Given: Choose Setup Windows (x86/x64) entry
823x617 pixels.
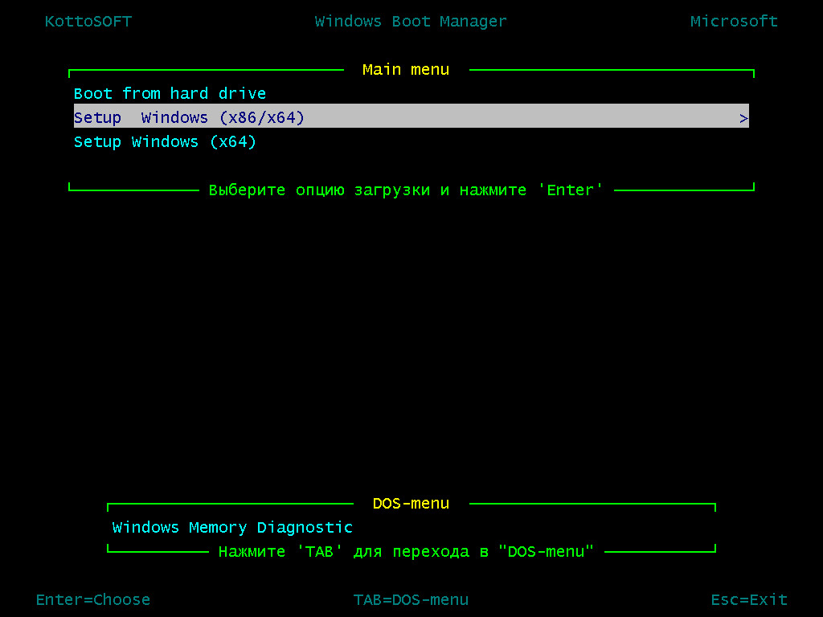Looking at the screenshot, I should [x=411, y=116].
